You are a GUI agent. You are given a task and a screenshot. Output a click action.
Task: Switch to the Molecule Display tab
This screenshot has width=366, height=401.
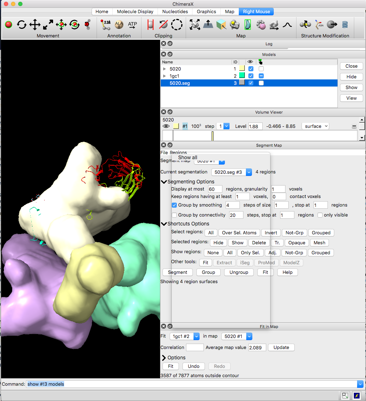(135, 11)
